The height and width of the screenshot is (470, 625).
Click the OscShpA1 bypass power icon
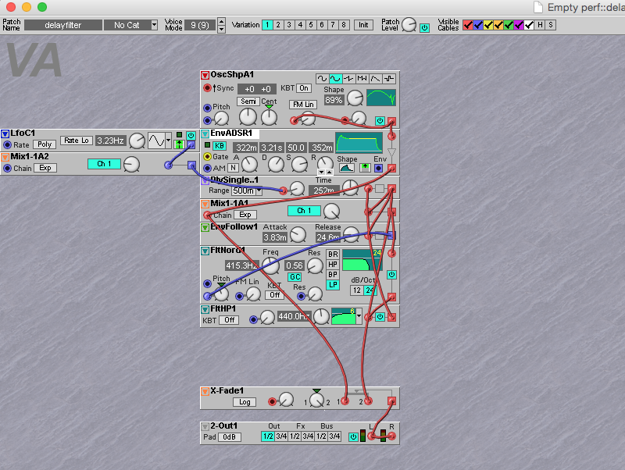(x=380, y=121)
